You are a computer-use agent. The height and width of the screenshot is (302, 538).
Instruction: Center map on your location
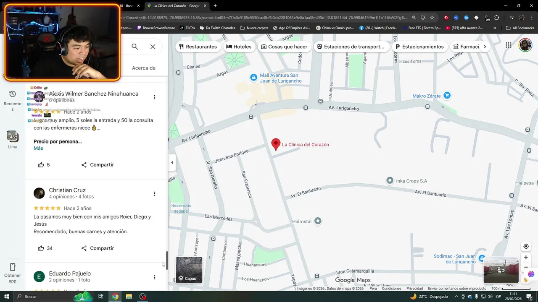pyautogui.click(x=526, y=246)
